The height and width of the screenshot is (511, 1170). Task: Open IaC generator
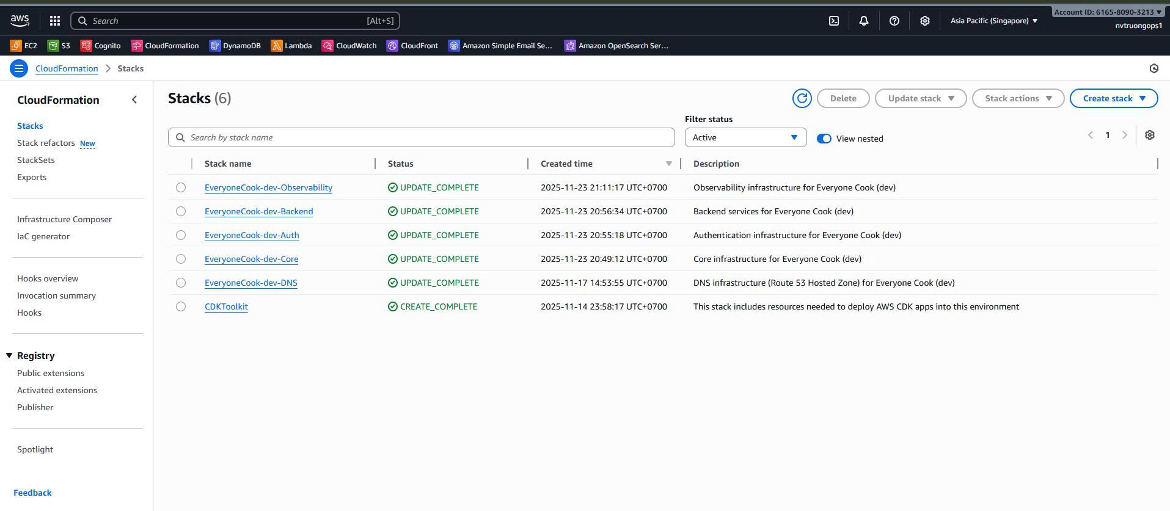click(43, 236)
